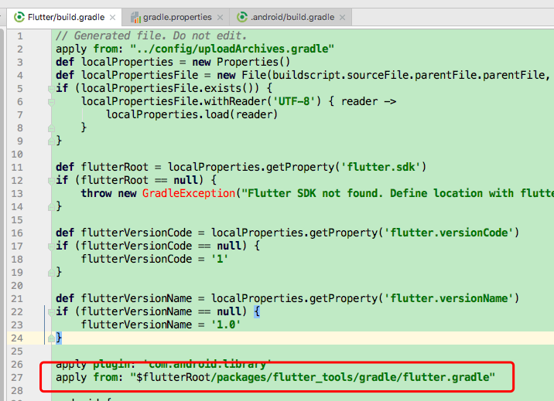Collapse the flutterRoot null check on line 12

[51, 181]
